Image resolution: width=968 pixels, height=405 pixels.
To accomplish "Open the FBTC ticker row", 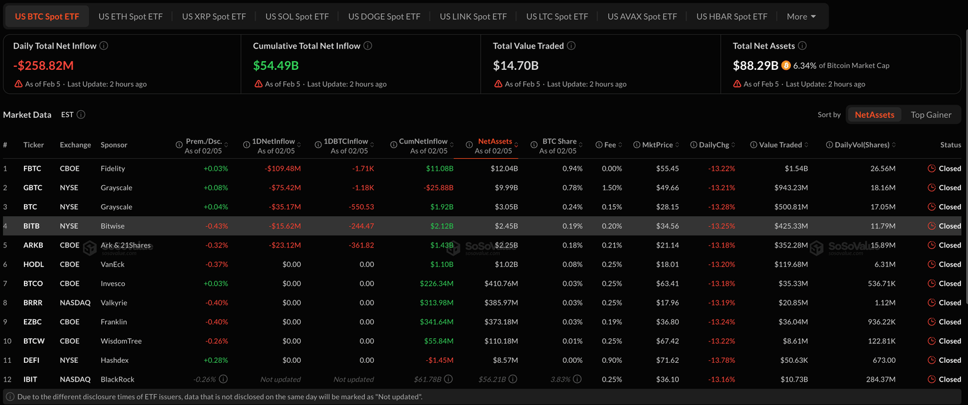I will click(x=33, y=169).
